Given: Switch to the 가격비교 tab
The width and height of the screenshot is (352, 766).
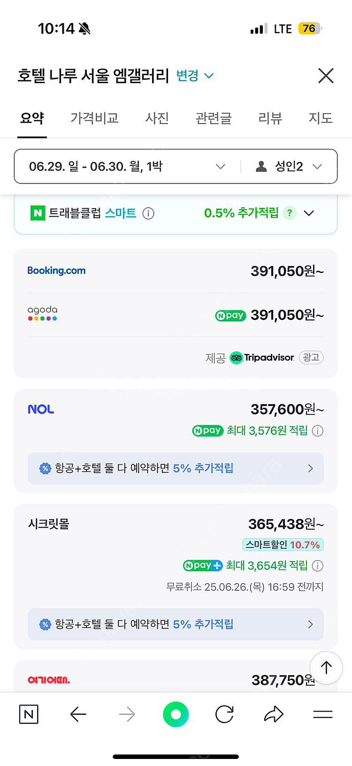Looking at the screenshot, I should [94, 118].
